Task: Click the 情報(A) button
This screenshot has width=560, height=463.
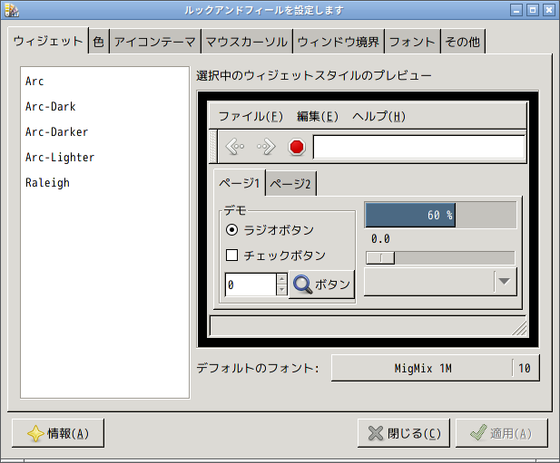Action: (x=58, y=433)
